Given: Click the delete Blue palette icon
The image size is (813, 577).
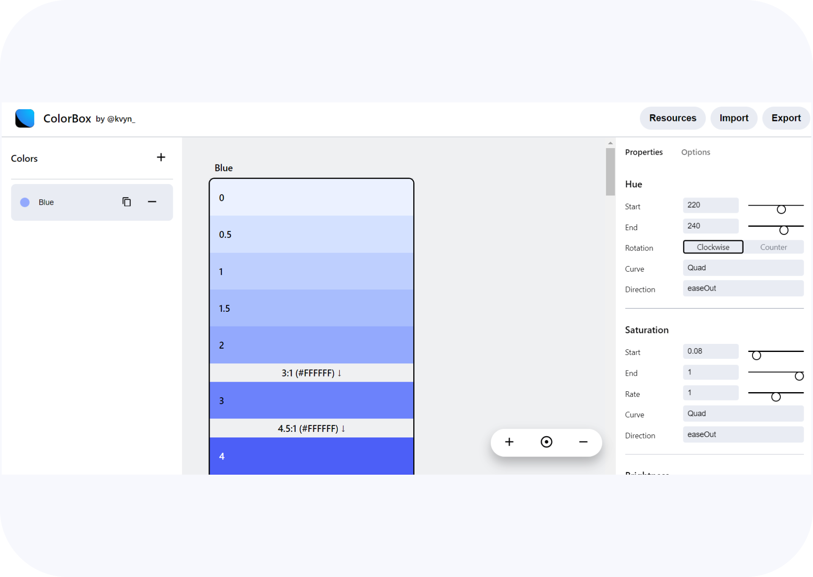Looking at the screenshot, I should coord(152,202).
